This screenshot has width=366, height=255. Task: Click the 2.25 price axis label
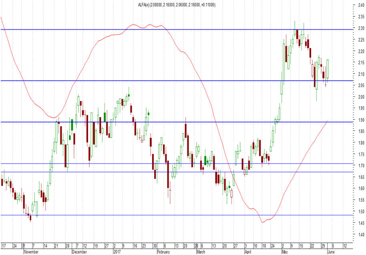(x=361, y=40)
